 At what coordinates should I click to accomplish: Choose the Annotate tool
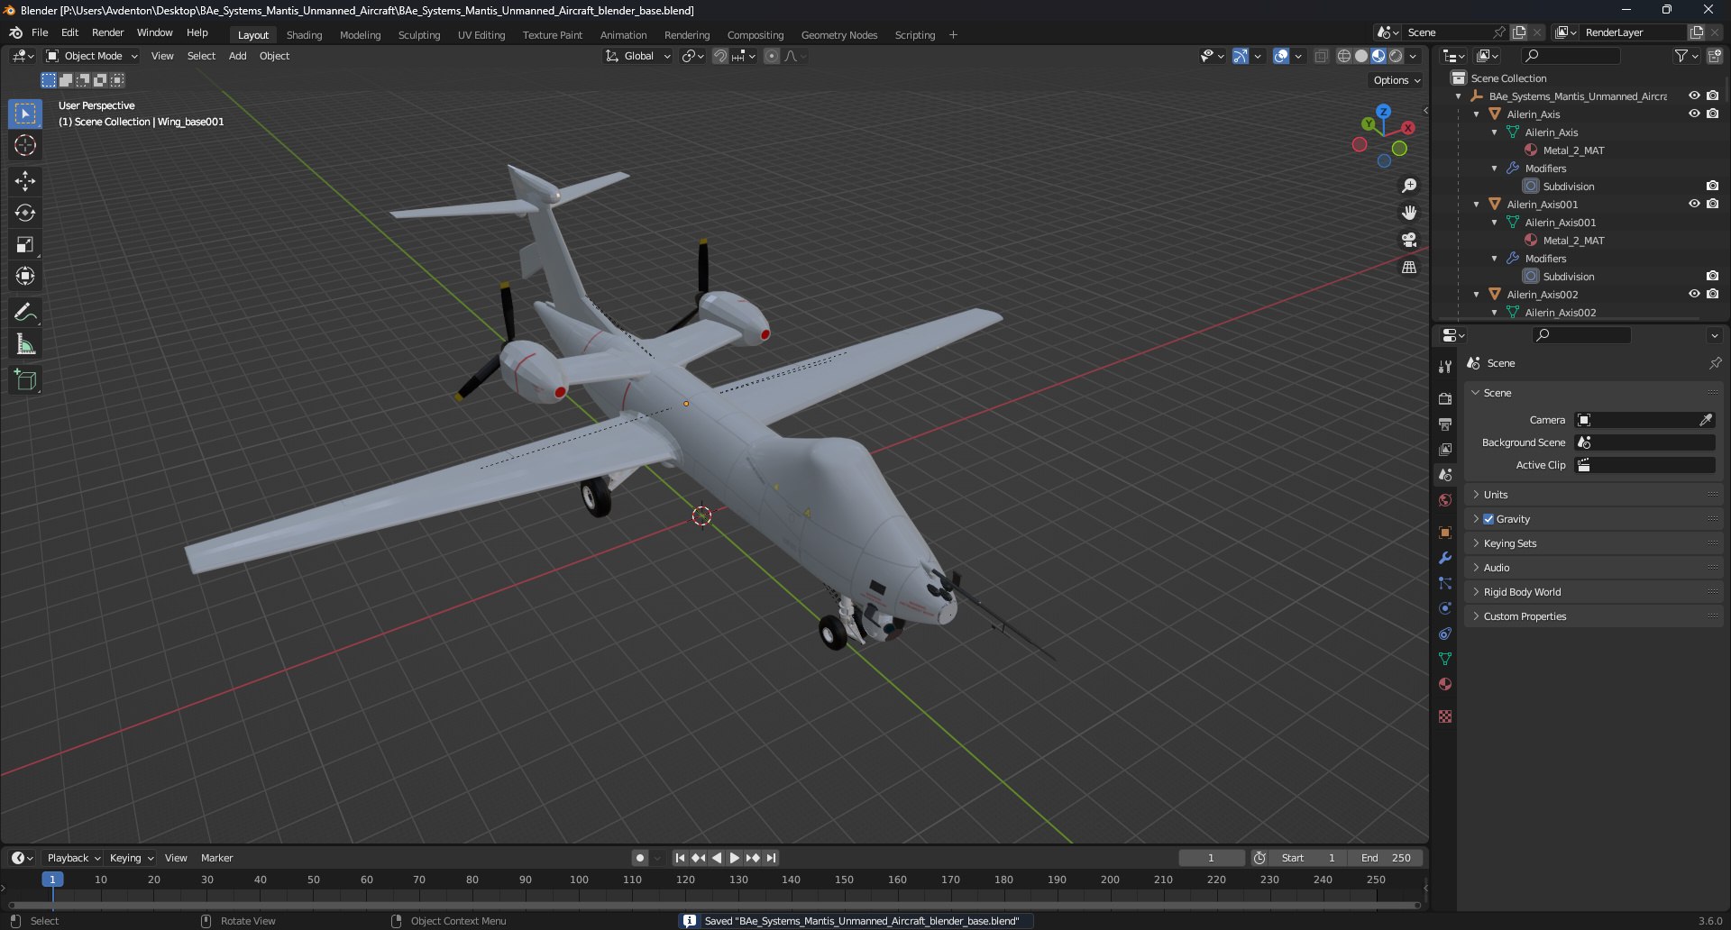tap(25, 312)
